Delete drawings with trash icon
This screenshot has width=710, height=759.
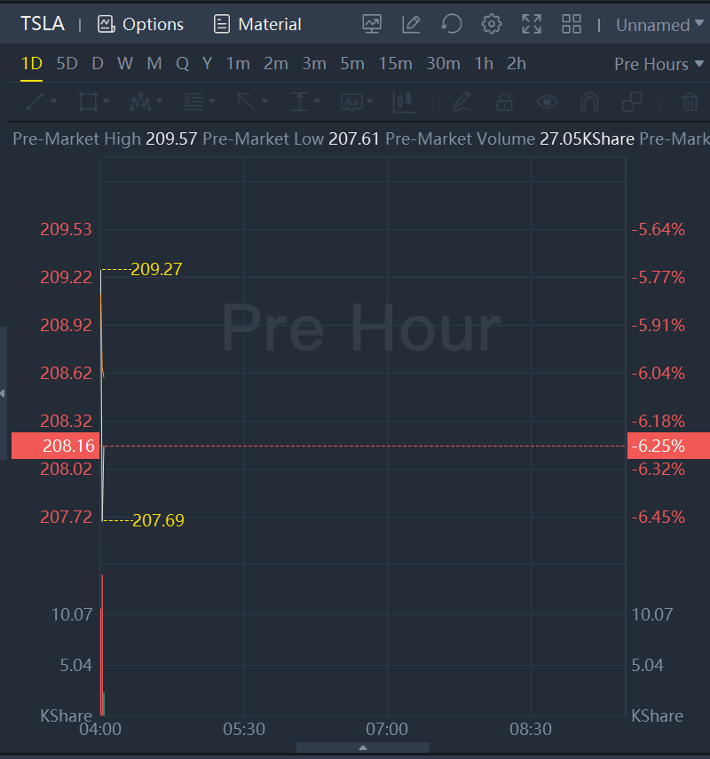[690, 102]
